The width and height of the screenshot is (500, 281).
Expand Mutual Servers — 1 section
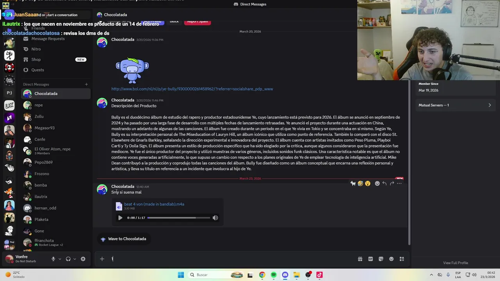click(x=455, y=105)
